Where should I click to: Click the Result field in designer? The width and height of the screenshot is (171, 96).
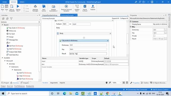(x=88, y=54)
